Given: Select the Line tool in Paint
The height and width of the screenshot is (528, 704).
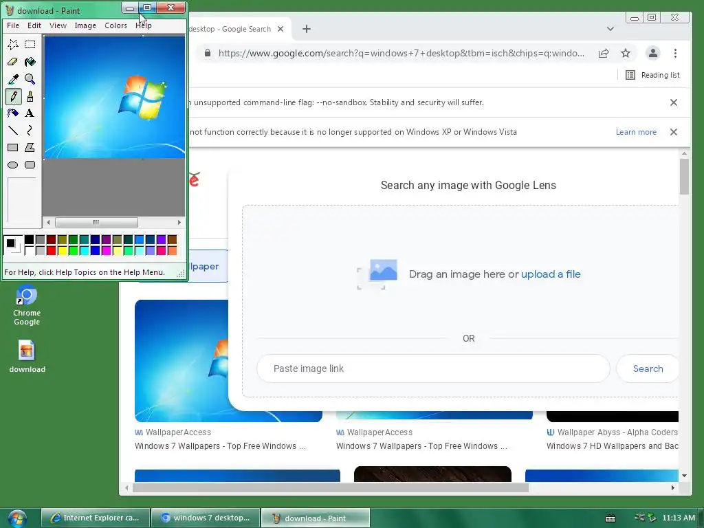Looking at the screenshot, I should click(x=13, y=130).
